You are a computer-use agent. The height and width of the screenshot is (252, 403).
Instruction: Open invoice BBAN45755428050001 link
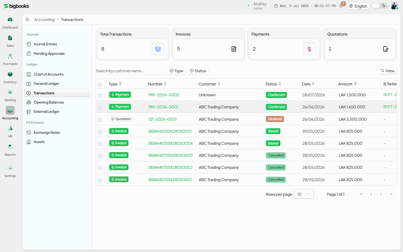[170, 180]
